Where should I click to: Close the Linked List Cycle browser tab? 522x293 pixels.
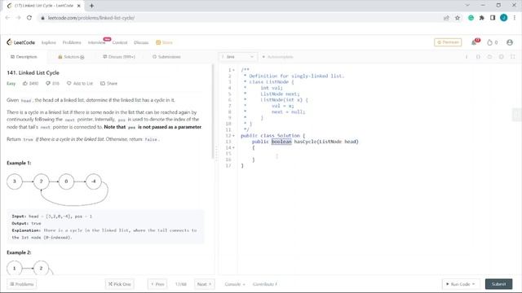point(79,6)
